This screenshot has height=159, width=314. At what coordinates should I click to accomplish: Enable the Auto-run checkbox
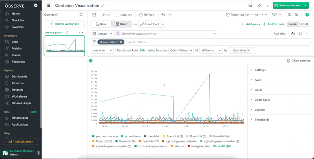pos(117,15)
